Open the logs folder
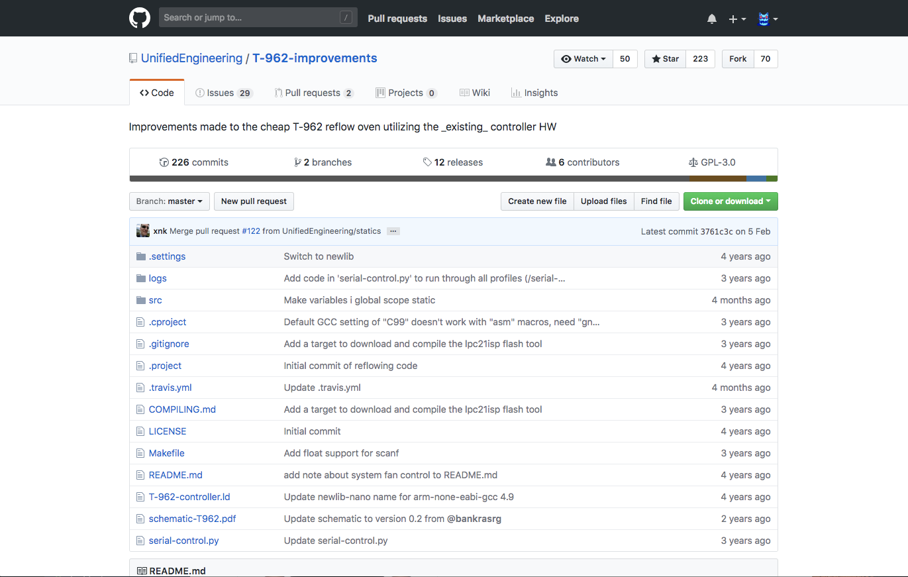Viewport: 908px width, 577px height. (158, 278)
